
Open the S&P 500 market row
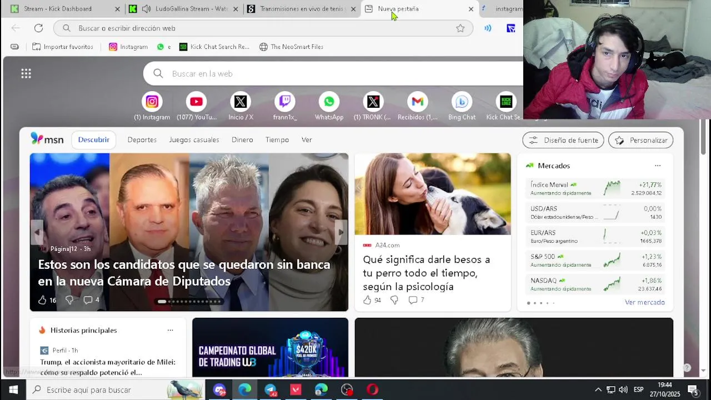(596, 261)
